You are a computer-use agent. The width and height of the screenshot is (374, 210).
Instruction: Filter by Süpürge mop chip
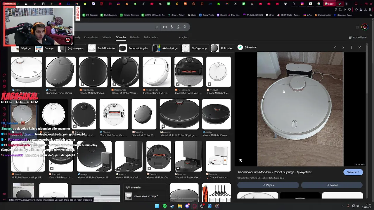click(195, 48)
